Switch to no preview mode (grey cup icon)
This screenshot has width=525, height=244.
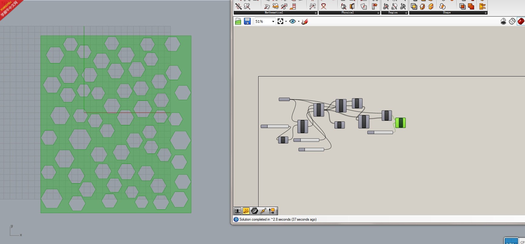[503, 21]
